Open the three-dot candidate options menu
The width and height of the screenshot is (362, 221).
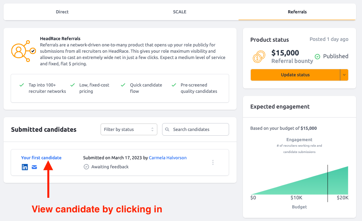[x=213, y=162]
